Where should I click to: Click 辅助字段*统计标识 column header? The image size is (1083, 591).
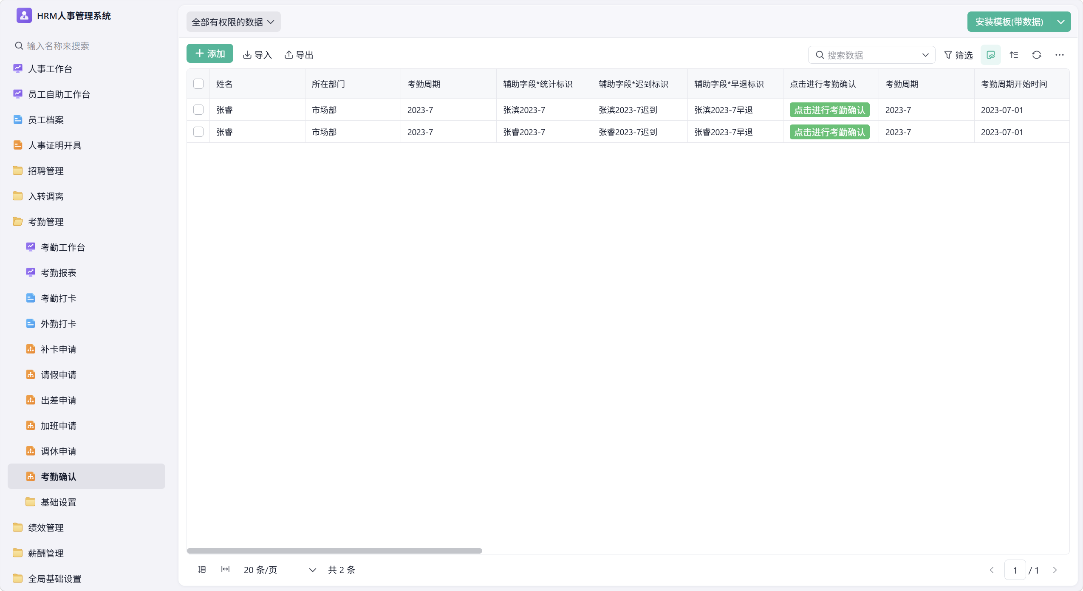pos(544,84)
